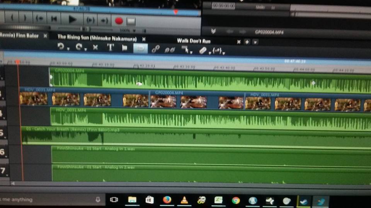Redo the last undone edit

(x=79, y=47)
